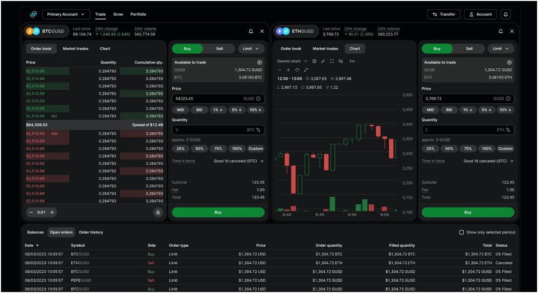Swap quantity currency arrows next to BTC
This screenshot has width=538, height=293.
258,130
